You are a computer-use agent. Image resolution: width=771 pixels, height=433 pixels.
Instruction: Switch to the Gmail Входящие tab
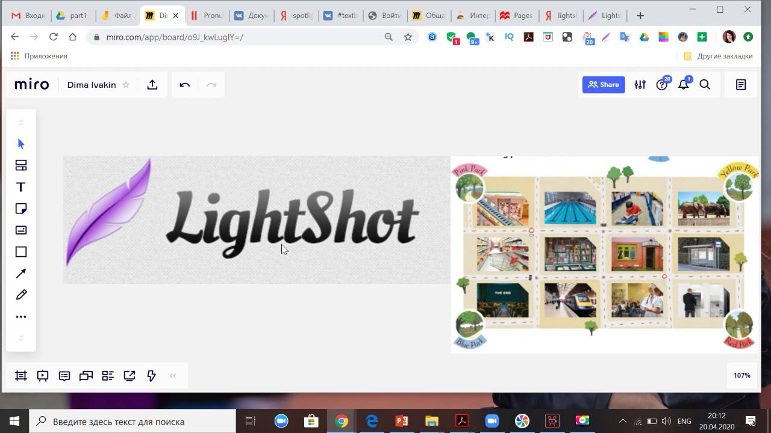[29, 16]
